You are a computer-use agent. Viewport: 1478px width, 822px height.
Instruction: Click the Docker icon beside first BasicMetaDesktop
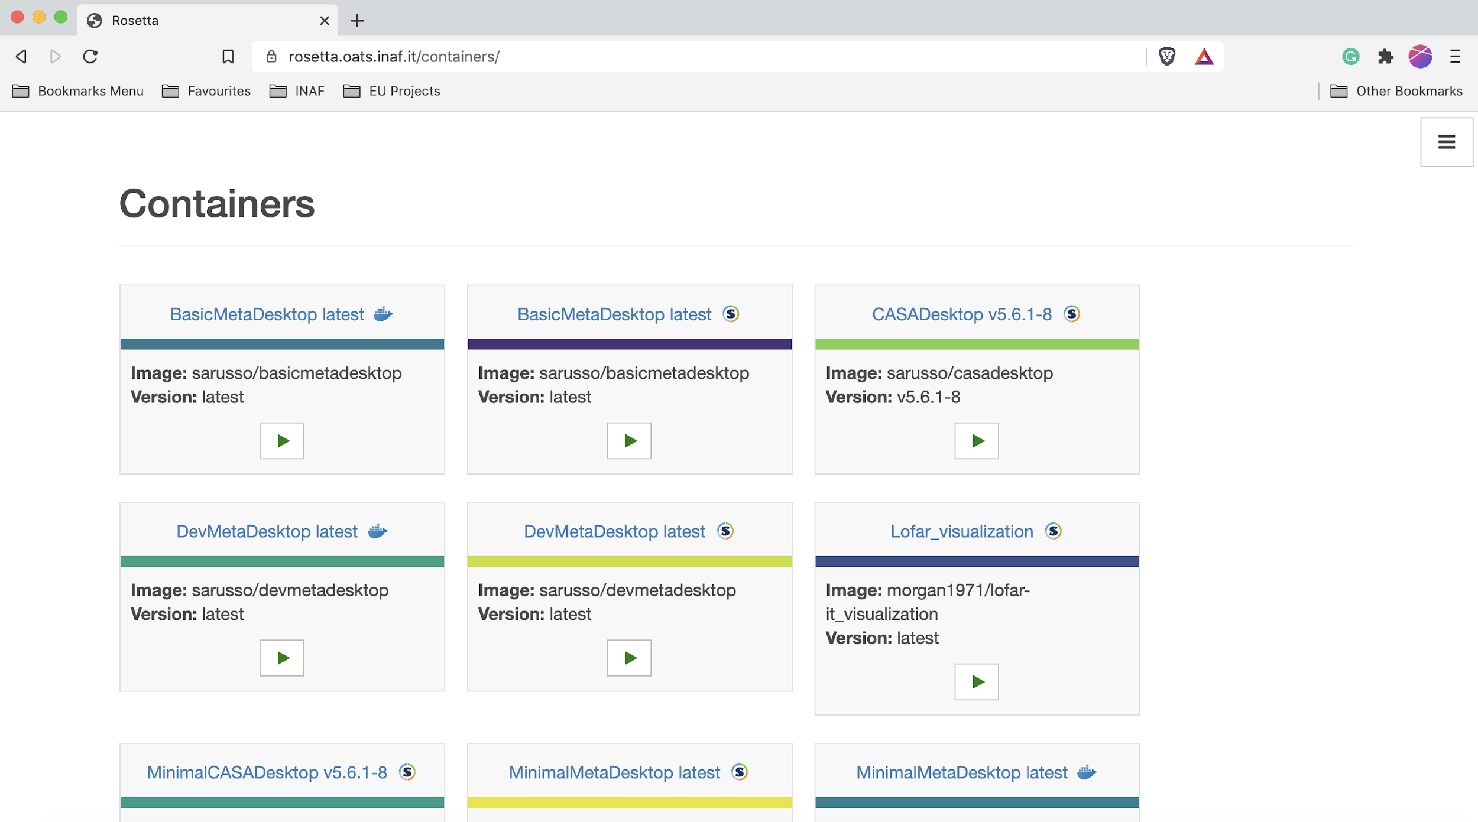383,314
